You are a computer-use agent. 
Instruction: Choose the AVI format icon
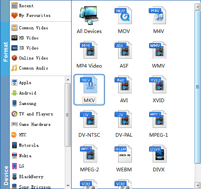[123, 84]
